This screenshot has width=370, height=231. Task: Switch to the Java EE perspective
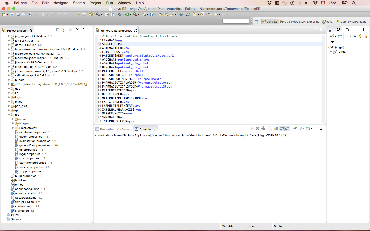point(270,22)
